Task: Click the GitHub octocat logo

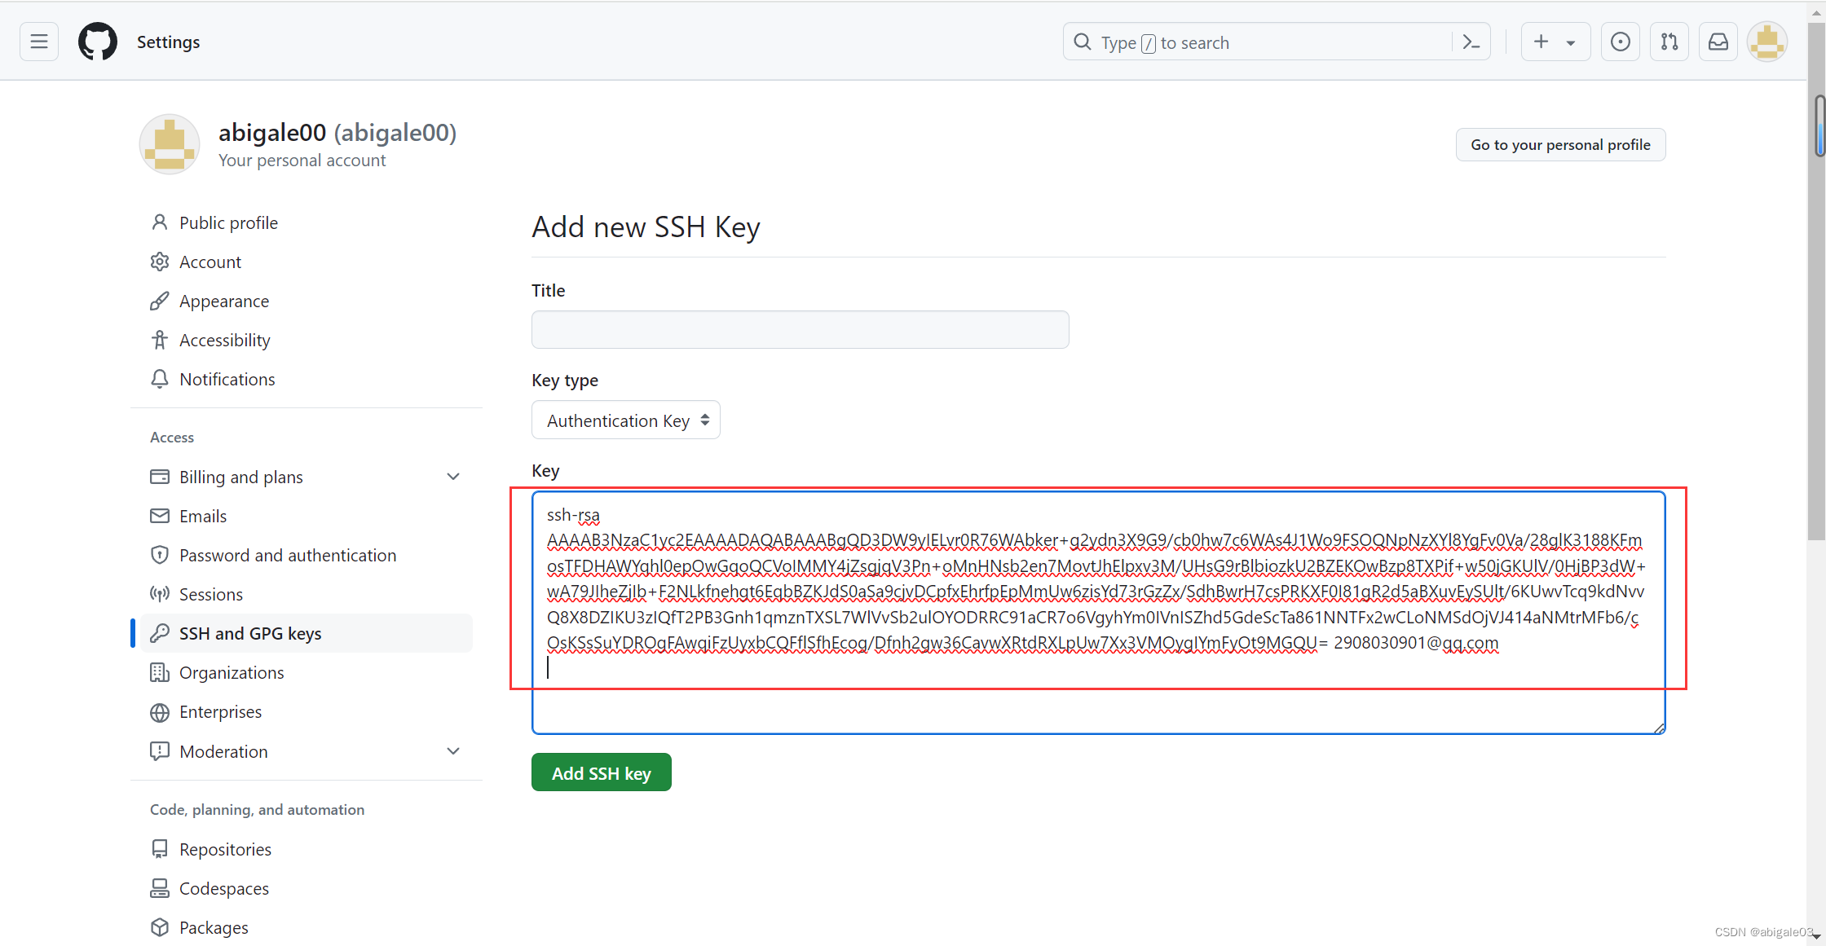Action: [98, 42]
